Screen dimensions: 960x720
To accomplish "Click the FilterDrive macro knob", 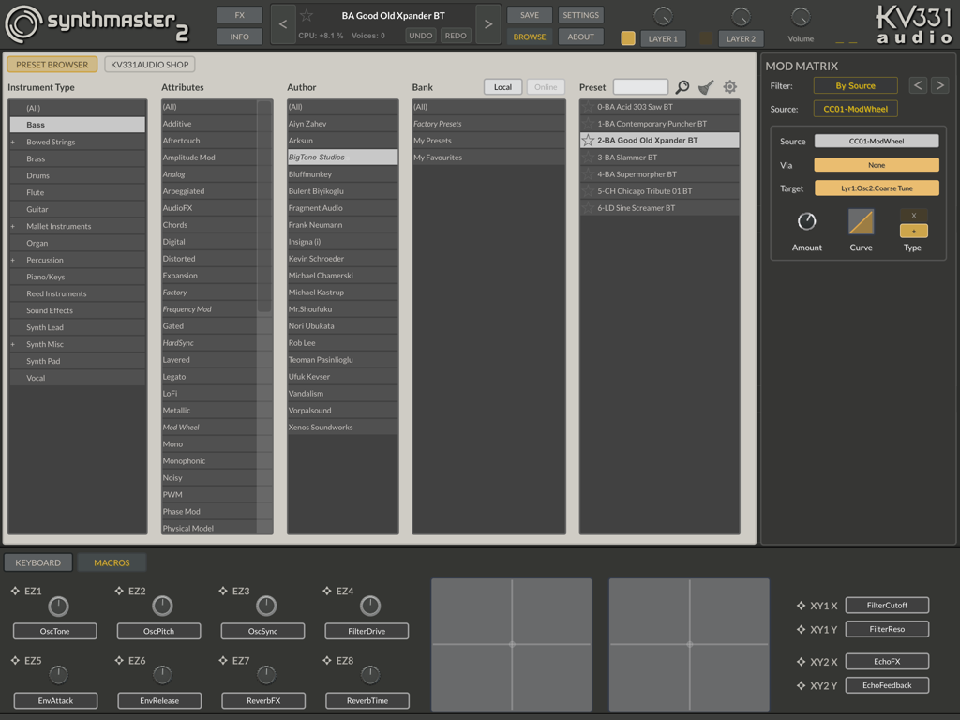I will [369, 607].
